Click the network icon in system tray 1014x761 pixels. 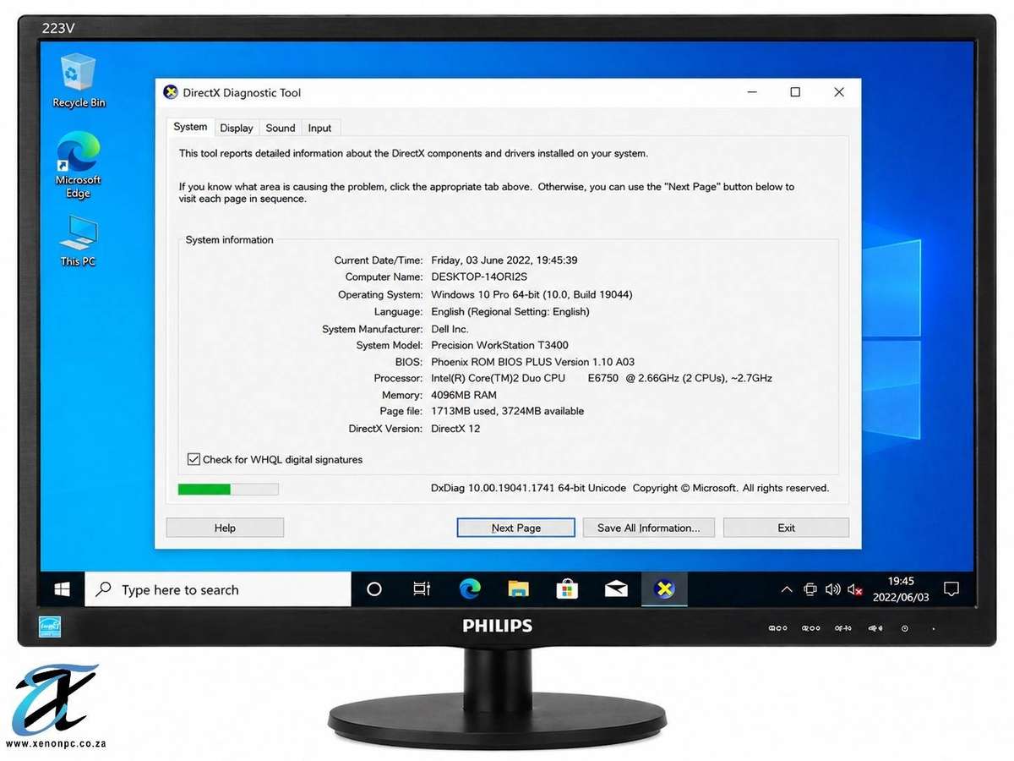tap(810, 589)
